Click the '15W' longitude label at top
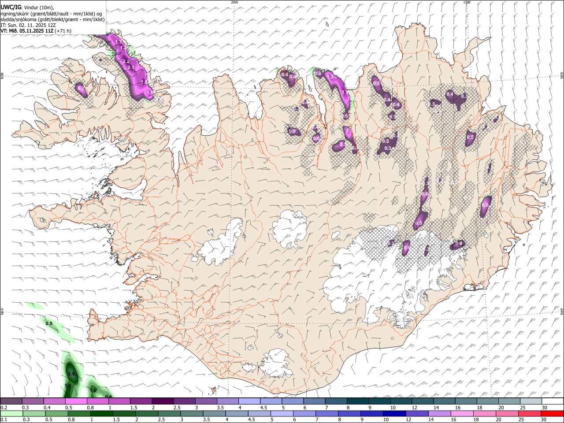The image size is (564, 423). pyautogui.click(x=467, y=2)
